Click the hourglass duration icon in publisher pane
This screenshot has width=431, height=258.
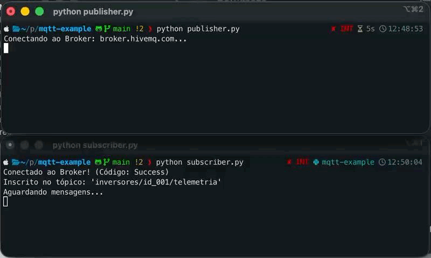[360, 28]
